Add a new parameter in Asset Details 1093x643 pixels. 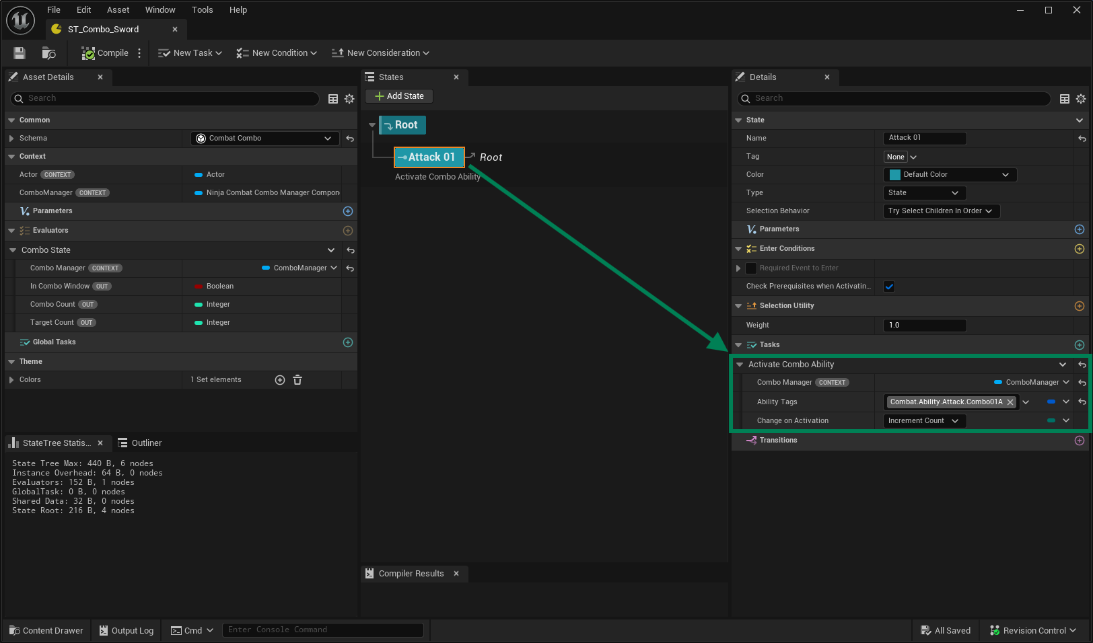348,211
